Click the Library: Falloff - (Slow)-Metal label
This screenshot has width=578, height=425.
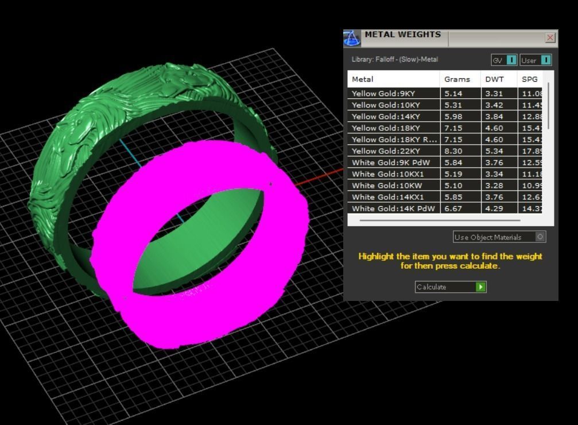click(x=395, y=59)
